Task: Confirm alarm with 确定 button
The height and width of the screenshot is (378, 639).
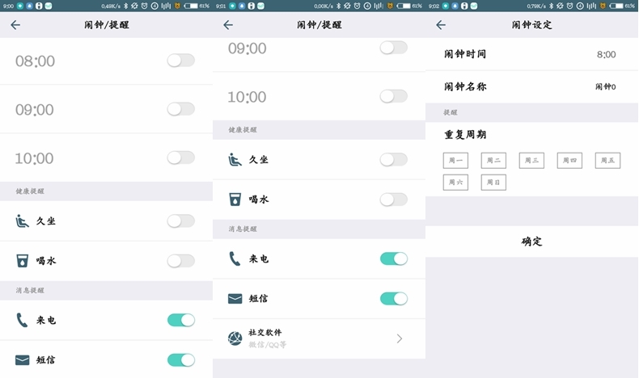Action: click(x=531, y=241)
